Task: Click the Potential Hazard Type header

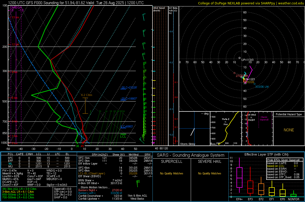Action: (x=289, y=114)
